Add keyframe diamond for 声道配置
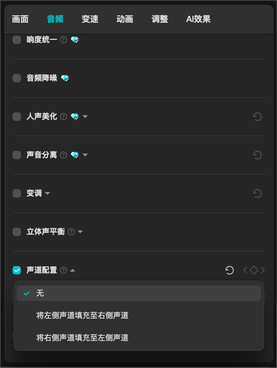Screen dimensions: 277x368 coord(254,270)
